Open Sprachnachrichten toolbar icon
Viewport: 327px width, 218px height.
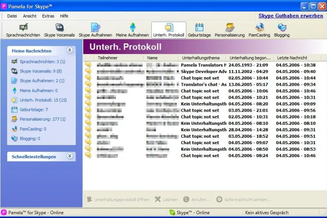(23, 27)
